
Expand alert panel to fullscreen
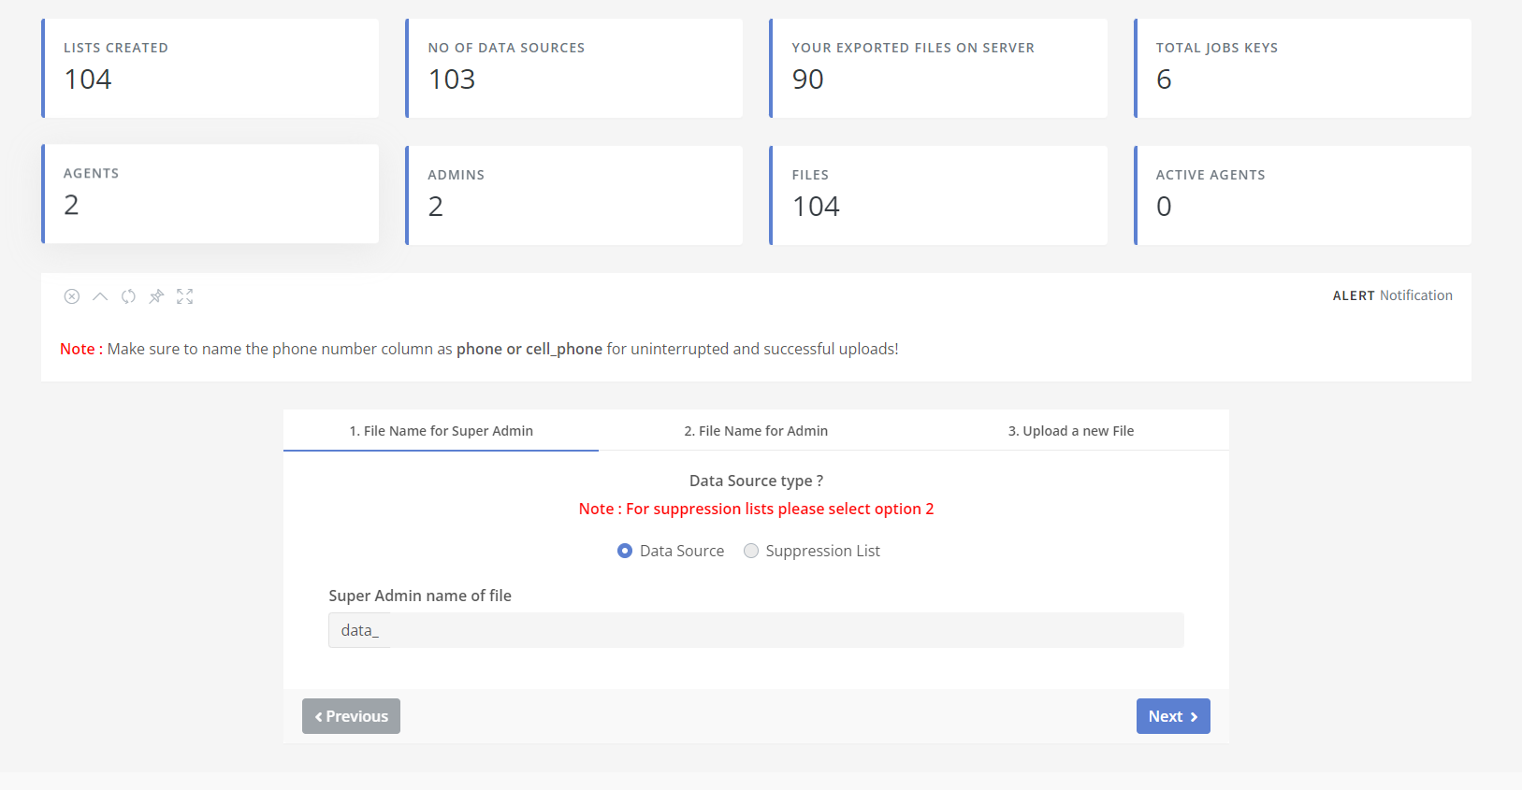[x=185, y=296]
